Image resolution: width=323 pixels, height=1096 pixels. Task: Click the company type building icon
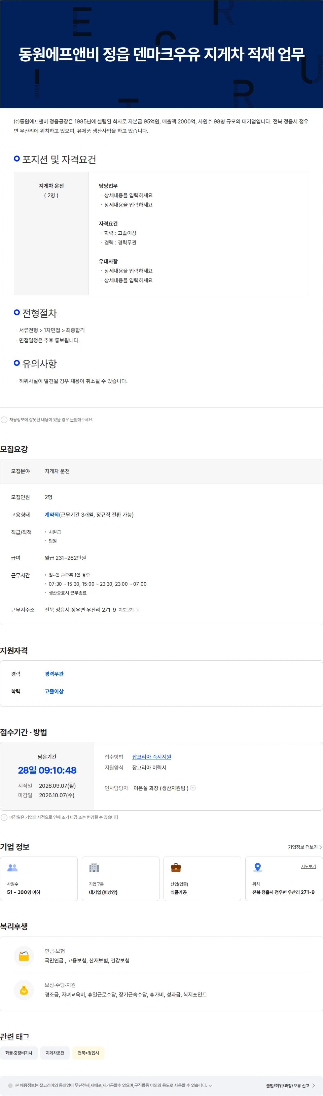point(94,867)
